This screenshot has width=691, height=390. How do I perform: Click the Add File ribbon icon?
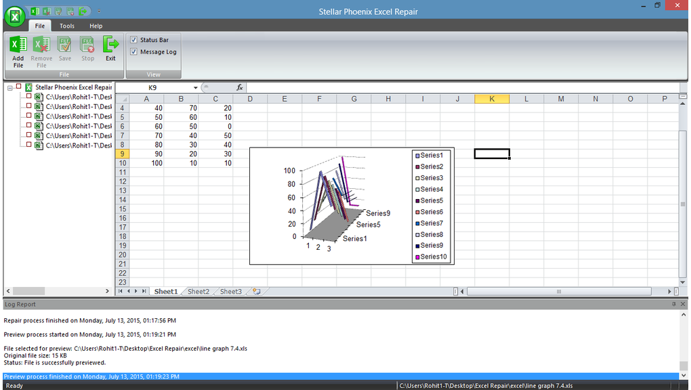point(18,44)
